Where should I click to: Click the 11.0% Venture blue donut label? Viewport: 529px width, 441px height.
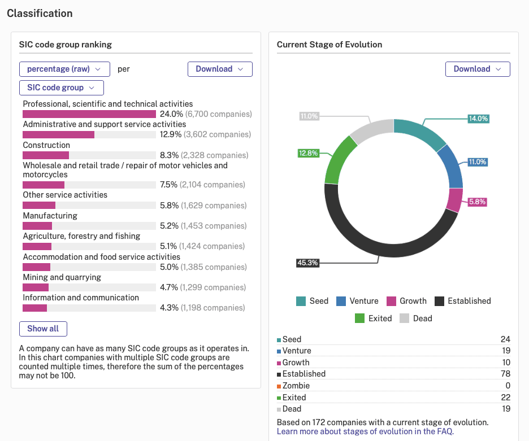tap(478, 162)
